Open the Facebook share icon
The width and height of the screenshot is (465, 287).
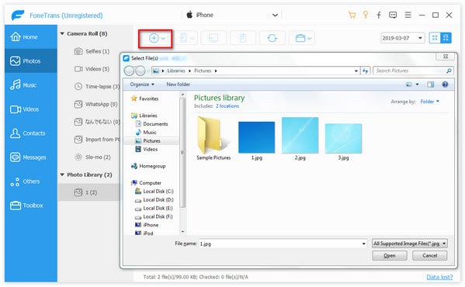(379, 15)
